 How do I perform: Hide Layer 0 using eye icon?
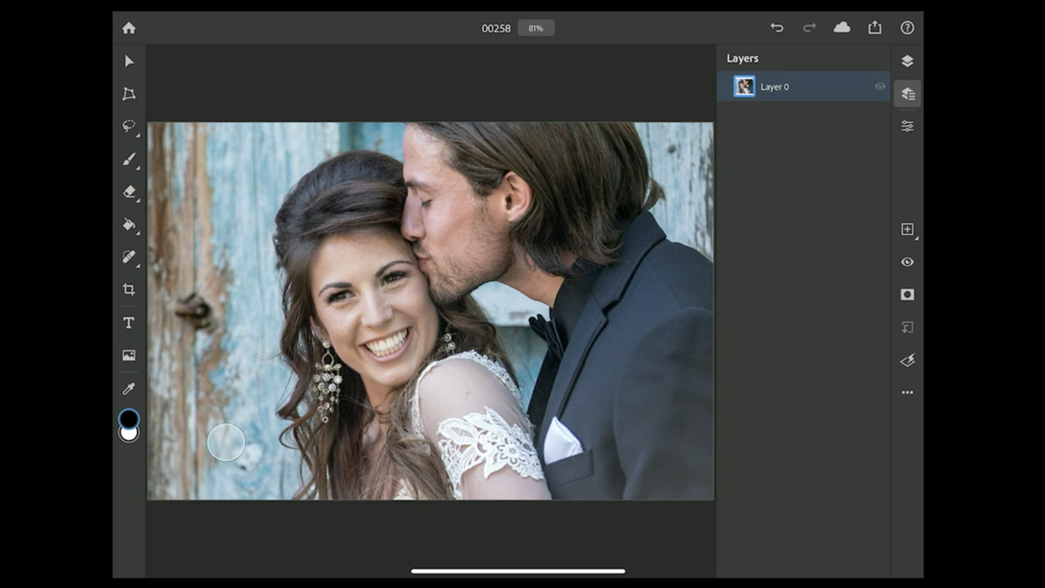point(880,87)
